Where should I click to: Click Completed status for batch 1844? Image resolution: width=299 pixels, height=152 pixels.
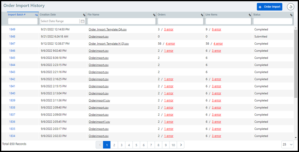click(x=261, y=65)
